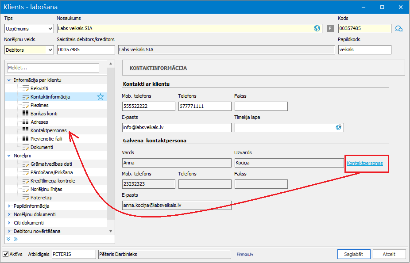Open the Norēķinu veids dropdown
Image resolution: width=410 pixels, height=263 pixels.
tap(50, 50)
